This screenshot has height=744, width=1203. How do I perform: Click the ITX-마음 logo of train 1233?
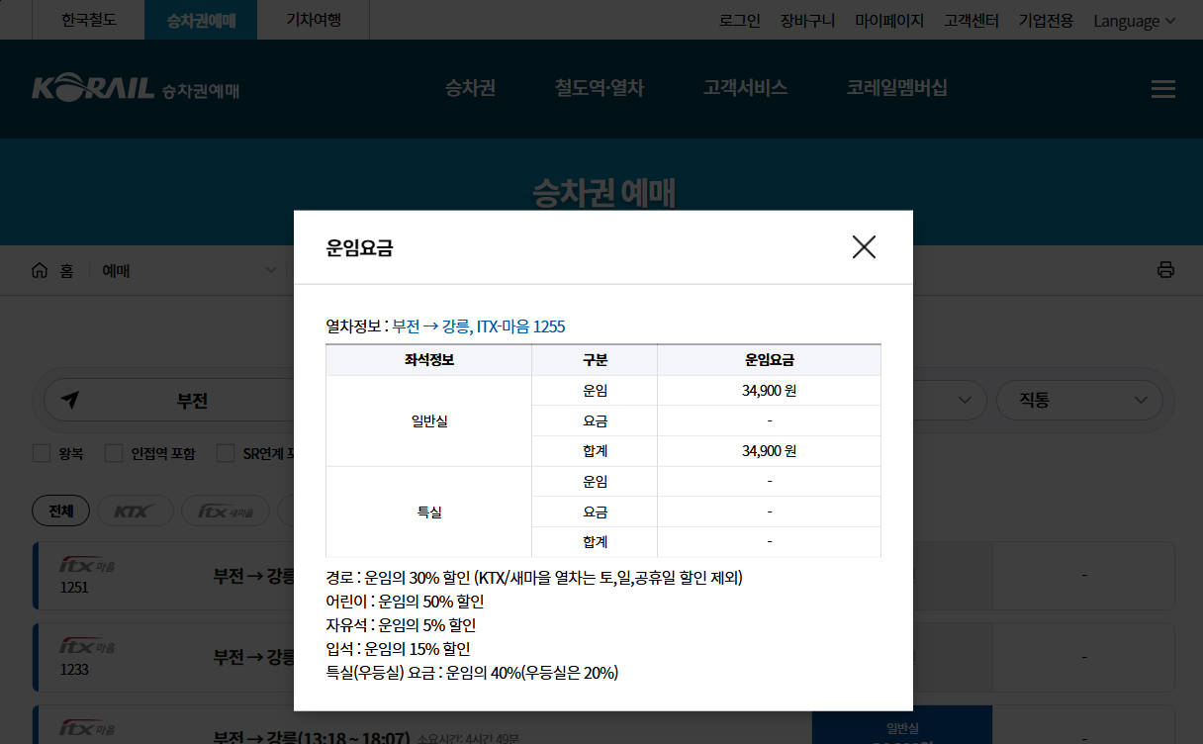pyautogui.click(x=87, y=647)
